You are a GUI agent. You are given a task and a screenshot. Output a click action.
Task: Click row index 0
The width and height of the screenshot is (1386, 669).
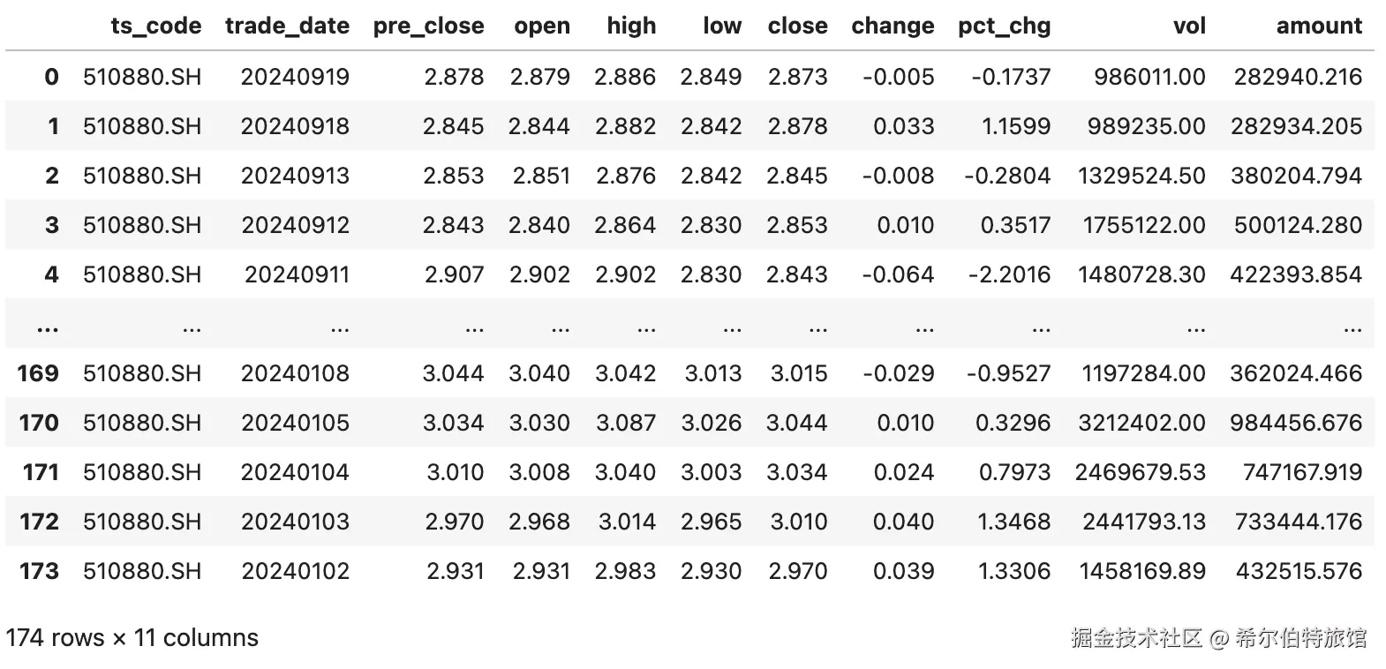[x=51, y=77]
